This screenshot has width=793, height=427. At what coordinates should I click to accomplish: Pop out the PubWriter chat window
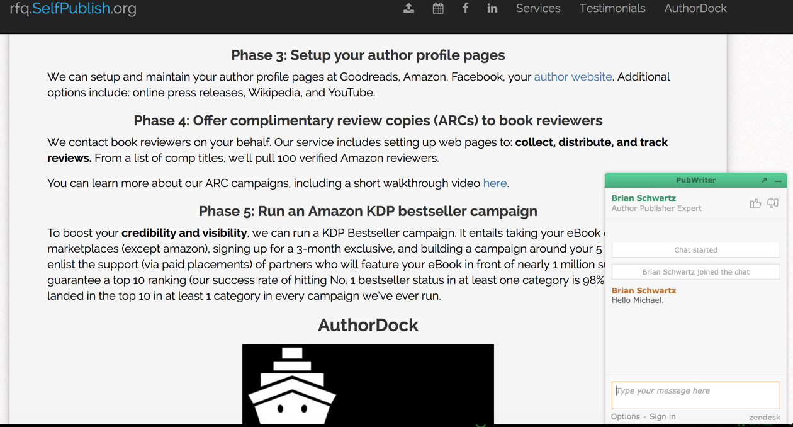click(x=764, y=180)
